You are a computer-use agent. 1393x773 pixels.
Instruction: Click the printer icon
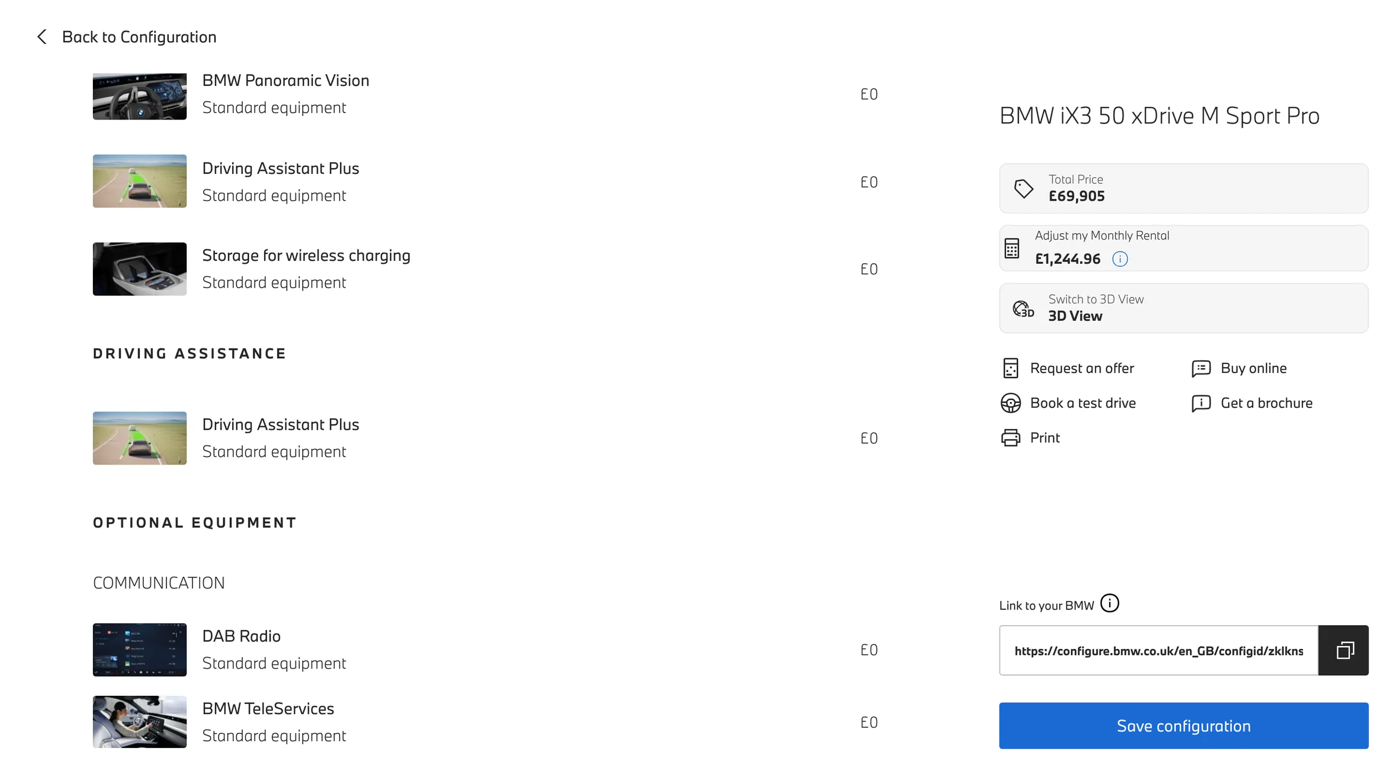(x=1011, y=438)
